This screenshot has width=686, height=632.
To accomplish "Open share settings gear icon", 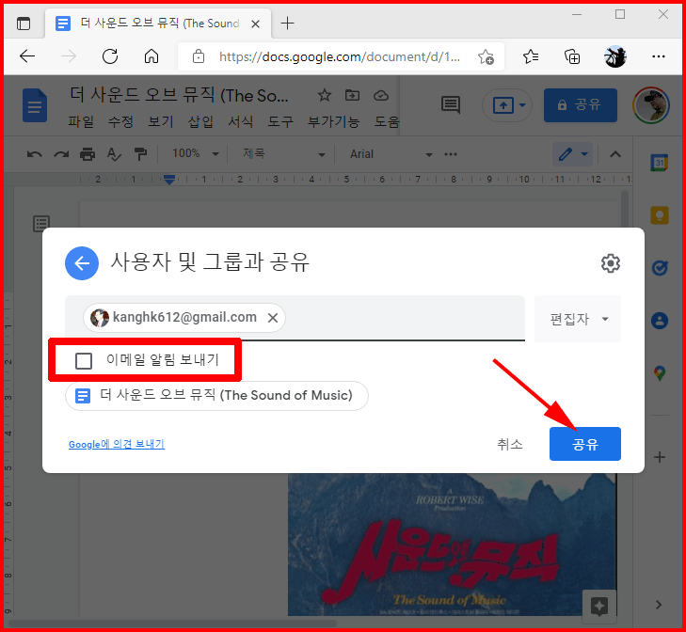I will [611, 263].
